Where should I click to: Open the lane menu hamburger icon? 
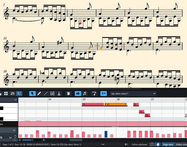tap(15, 140)
